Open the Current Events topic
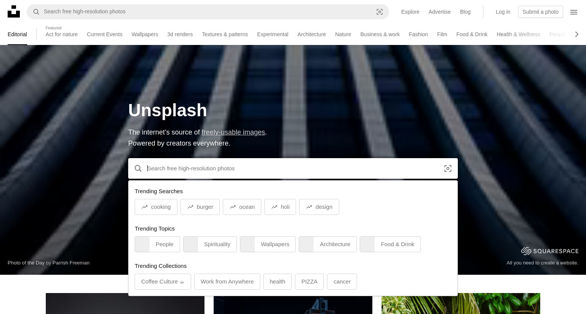 tap(105, 34)
